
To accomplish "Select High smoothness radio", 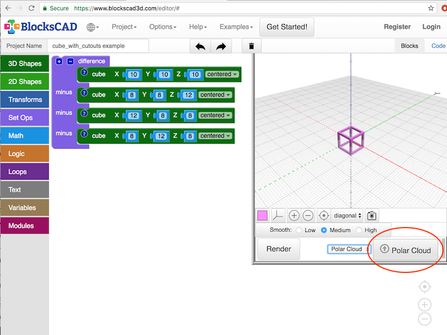I will [x=359, y=230].
